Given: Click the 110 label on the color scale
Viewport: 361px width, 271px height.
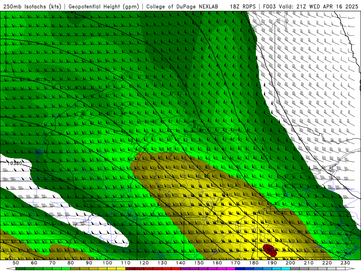Looking at the screenshot, I should pos(126,263).
